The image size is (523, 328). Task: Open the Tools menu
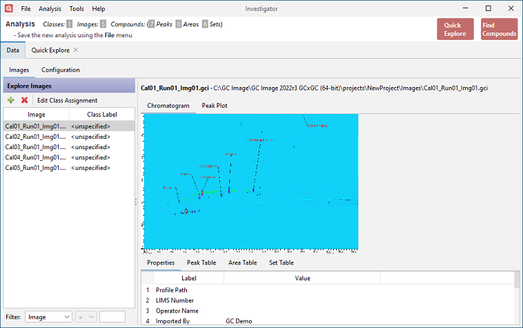click(77, 9)
